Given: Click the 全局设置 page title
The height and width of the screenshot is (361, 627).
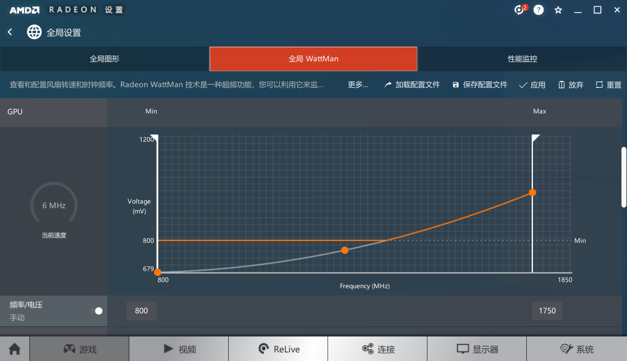Looking at the screenshot, I should tap(64, 33).
